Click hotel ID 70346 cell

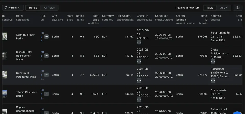click(203, 56)
